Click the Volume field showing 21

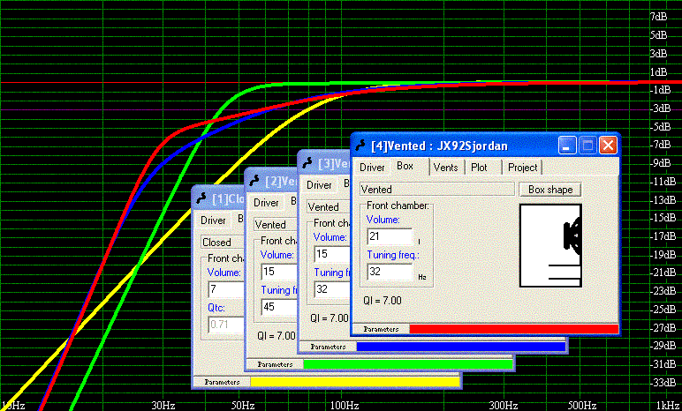click(x=390, y=236)
